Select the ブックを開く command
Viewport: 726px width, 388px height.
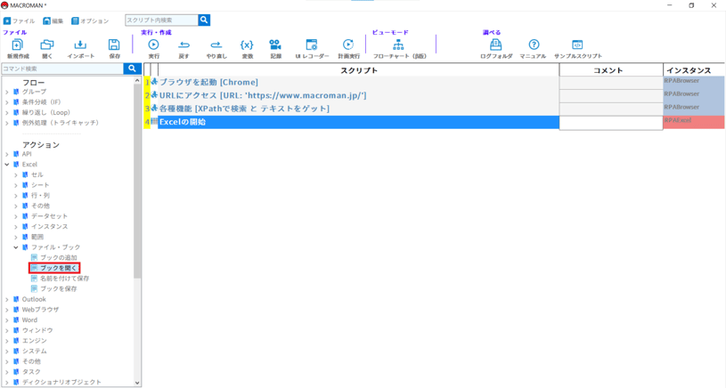(x=58, y=268)
